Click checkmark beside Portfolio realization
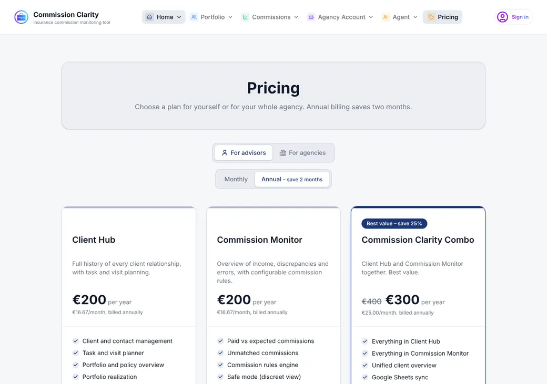This screenshot has height=384, width=547. point(75,377)
